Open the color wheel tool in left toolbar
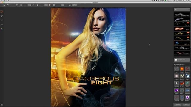Screen dimensions: 191x107 [2, 29]
